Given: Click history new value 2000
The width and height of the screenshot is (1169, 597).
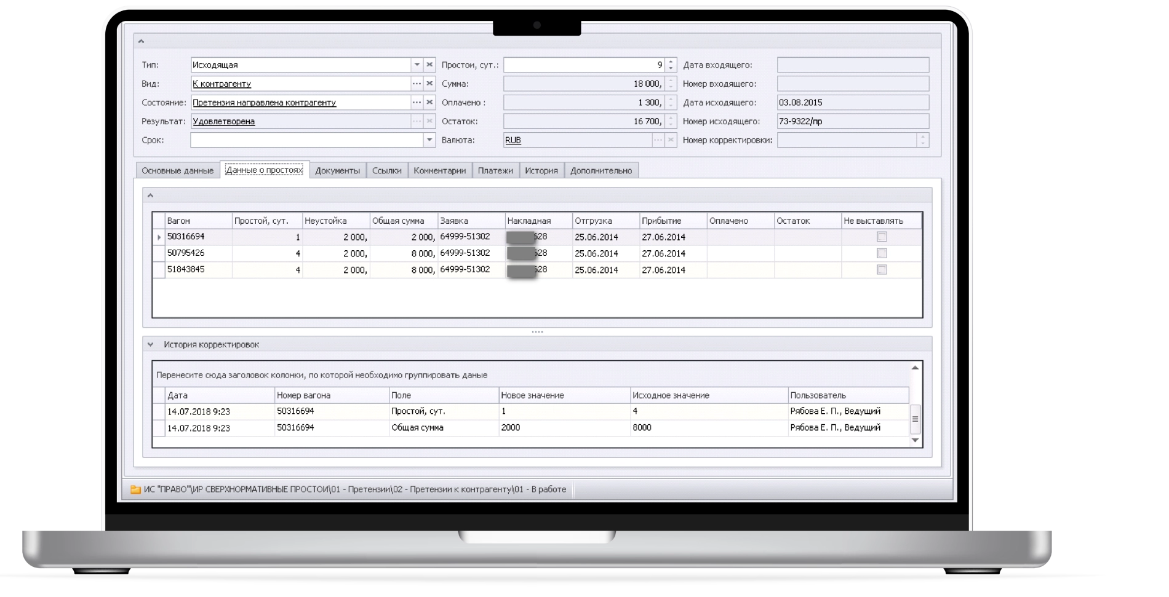Looking at the screenshot, I should 564,428.
